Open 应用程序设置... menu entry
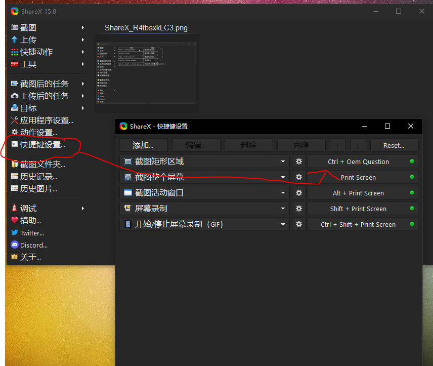 click(48, 120)
